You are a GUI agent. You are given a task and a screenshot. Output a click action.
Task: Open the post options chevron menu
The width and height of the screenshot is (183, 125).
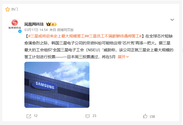pyautogui.click(x=172, y=20)
